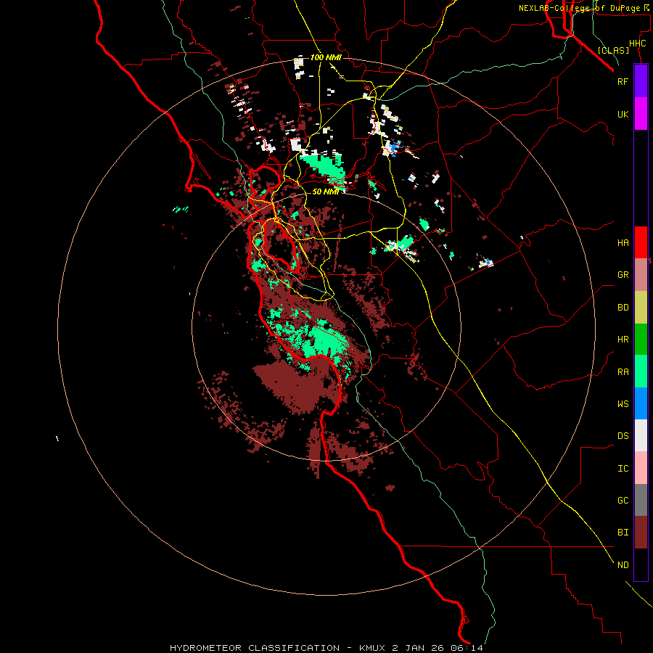Click the [CLAS] label
653x653 pixels.
613,50
